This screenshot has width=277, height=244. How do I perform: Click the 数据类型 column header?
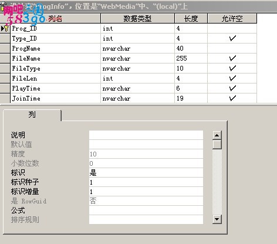tap(137, 19)
